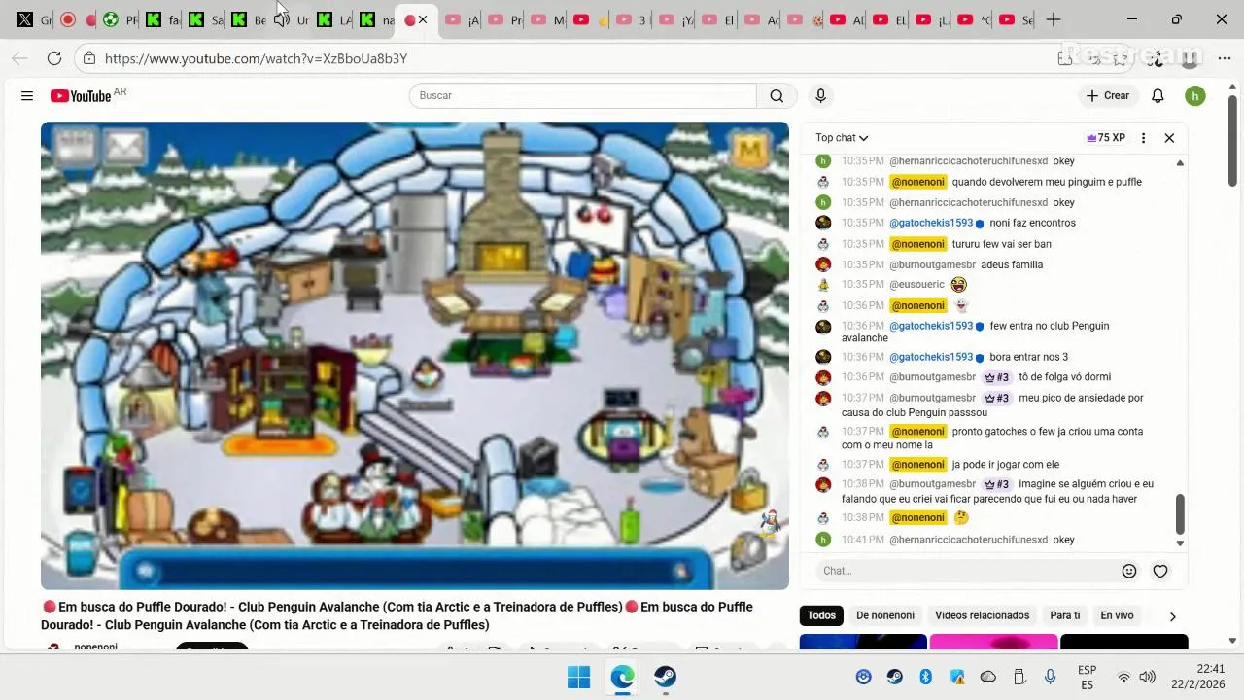The height and width of the screenshot is (700, 1244).
Task: Open the emoji picker in chat
Action: click(1129, 571)
